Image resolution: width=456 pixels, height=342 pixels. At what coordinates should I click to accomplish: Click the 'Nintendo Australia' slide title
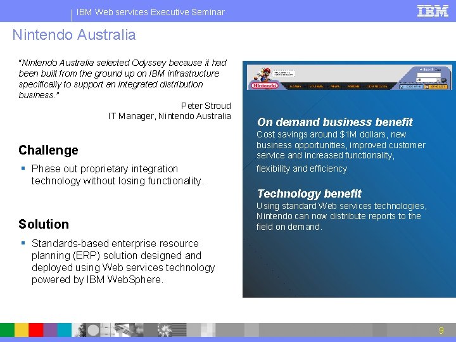[x=74, y=35]
